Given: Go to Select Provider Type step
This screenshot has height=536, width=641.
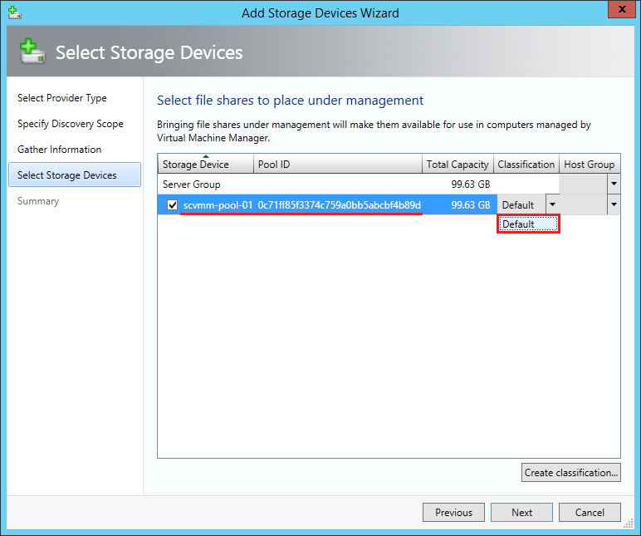Looking at the screenshot, I should [x=62, y=98].
